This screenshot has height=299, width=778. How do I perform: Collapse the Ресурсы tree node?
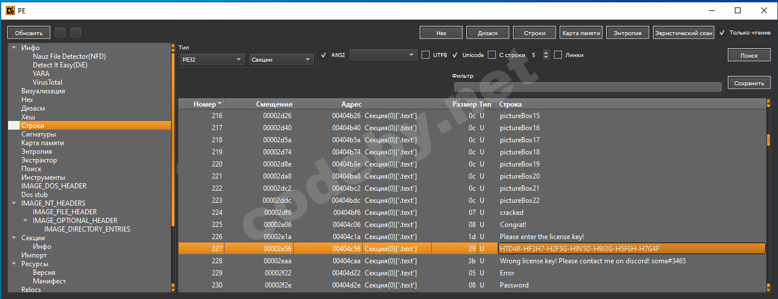point(13,264)
